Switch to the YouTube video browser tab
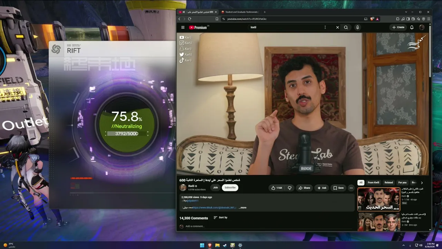 198,12
